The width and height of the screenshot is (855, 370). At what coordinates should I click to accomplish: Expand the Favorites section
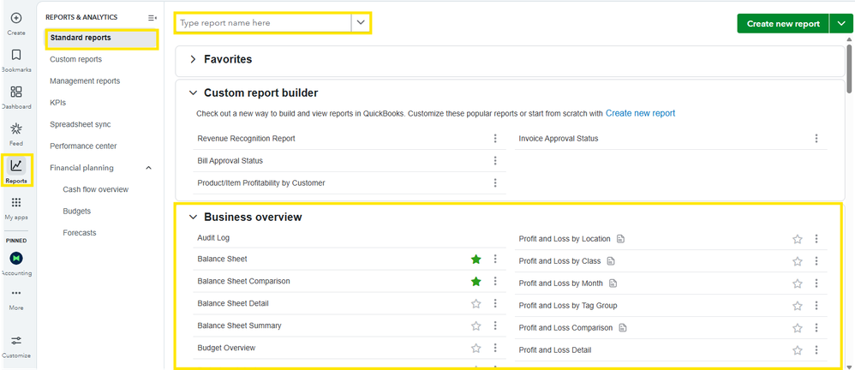click(193, 59)
